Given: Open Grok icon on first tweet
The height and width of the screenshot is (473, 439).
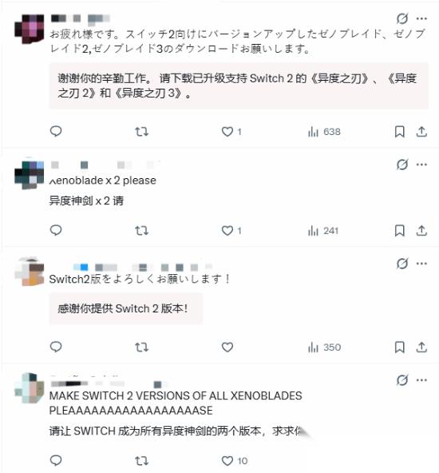Looking at the screenshot, I should tap(402, 18).
